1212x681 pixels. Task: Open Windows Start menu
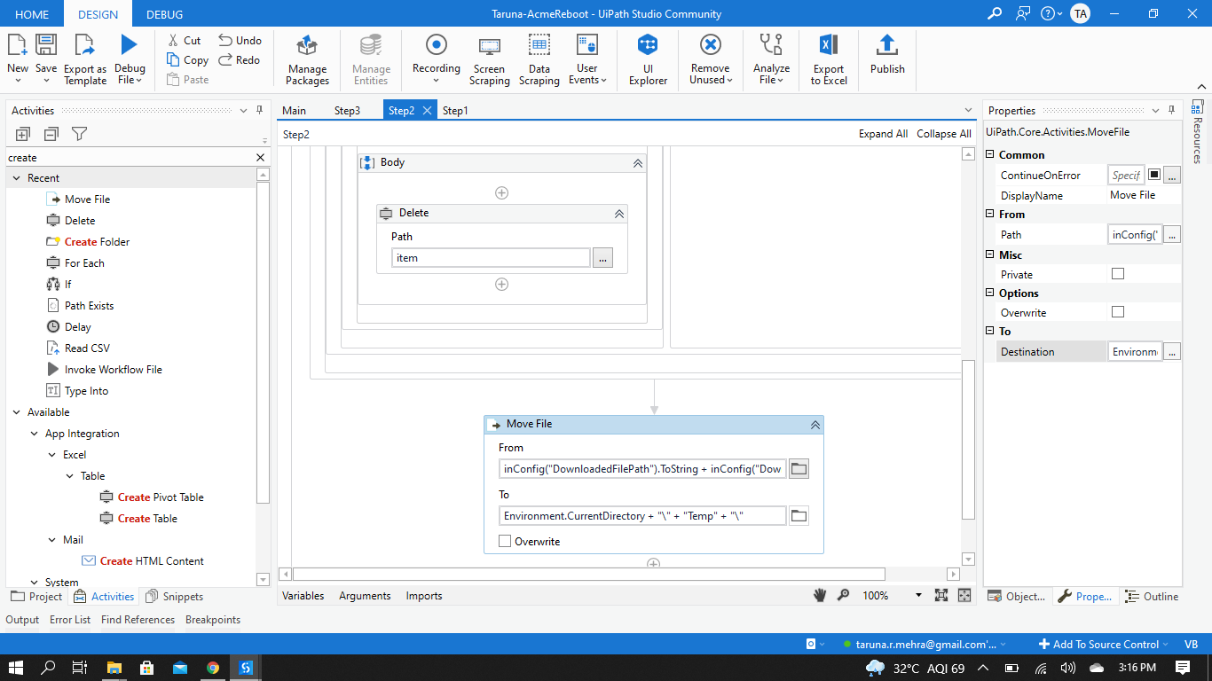(16, 667)
